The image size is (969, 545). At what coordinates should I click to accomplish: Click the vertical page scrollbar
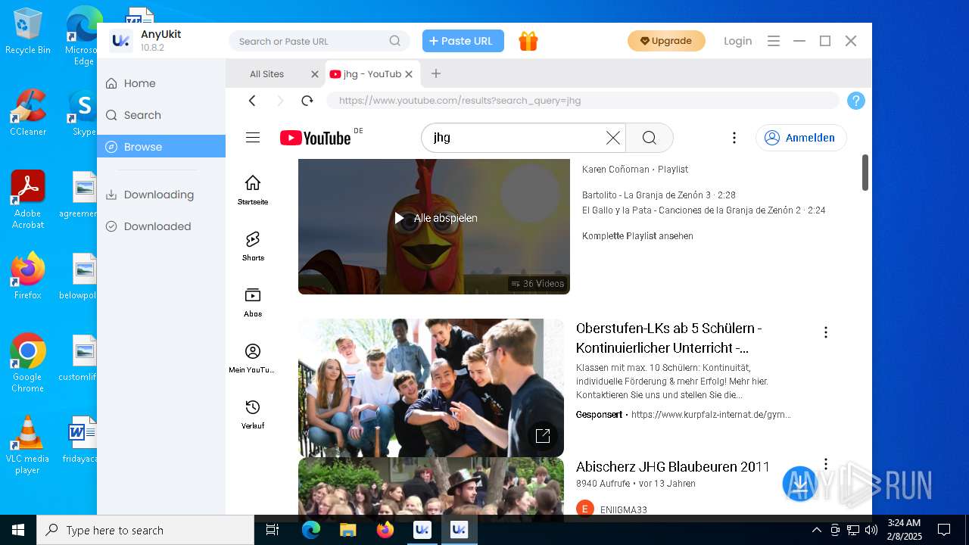pyautogui.click(x=865, y=173)
